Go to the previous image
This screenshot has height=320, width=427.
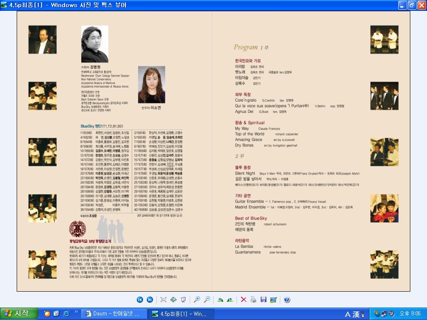140,300
